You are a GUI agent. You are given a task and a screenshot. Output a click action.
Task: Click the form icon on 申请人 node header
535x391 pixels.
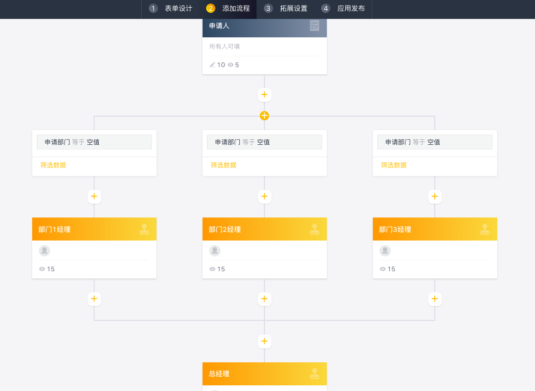click(314, 26)
